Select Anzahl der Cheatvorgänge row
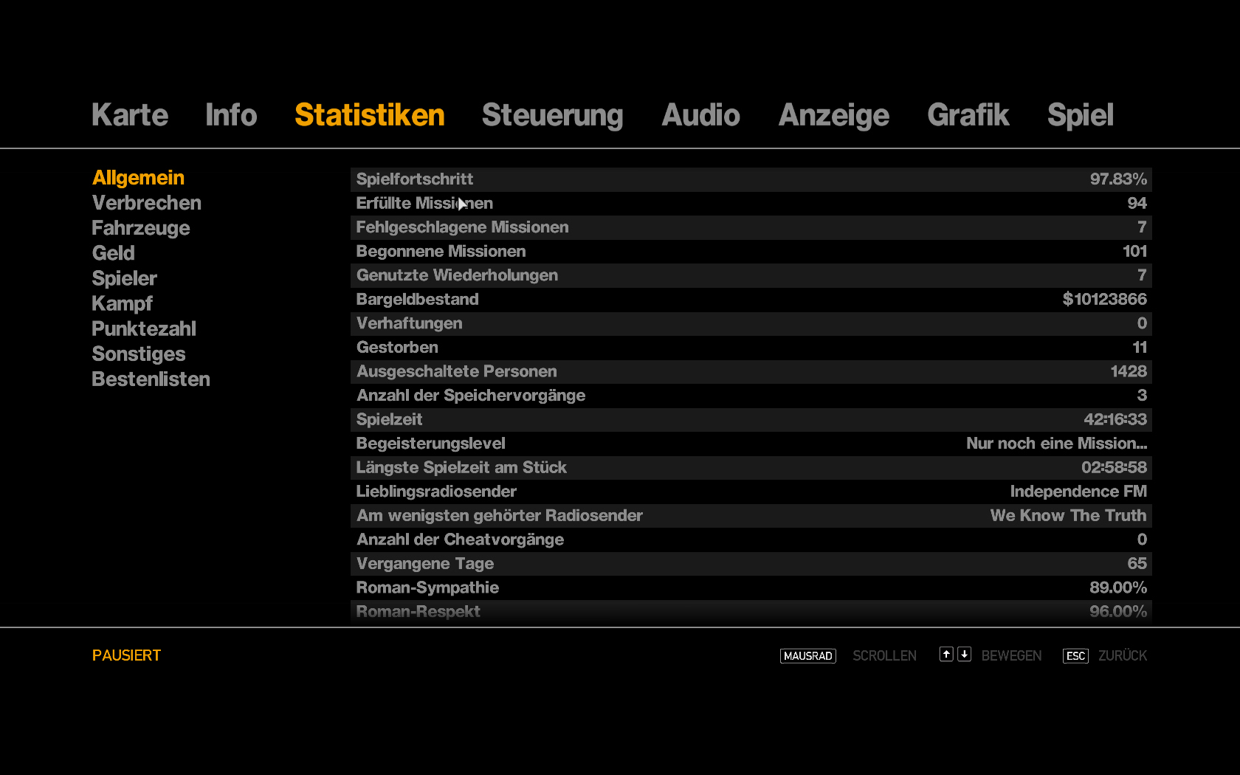 tap(751, 540)
